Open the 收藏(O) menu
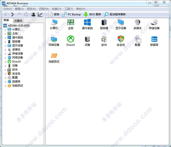 [57, 9]
